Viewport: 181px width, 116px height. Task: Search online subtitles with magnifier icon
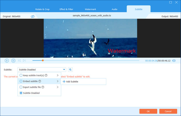coord(70,69)
